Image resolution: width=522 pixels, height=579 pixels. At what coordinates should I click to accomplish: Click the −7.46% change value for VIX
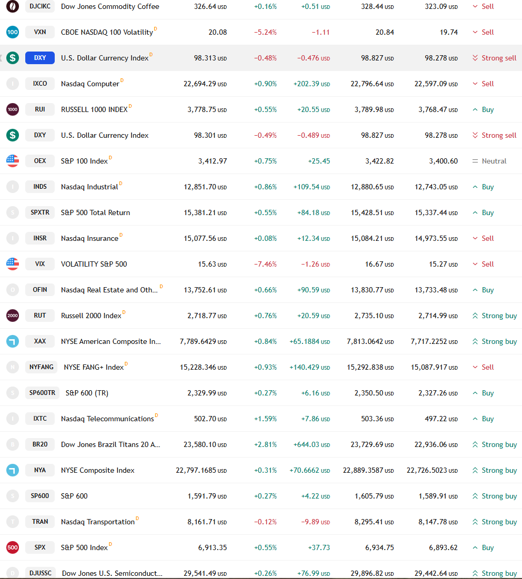265,265
